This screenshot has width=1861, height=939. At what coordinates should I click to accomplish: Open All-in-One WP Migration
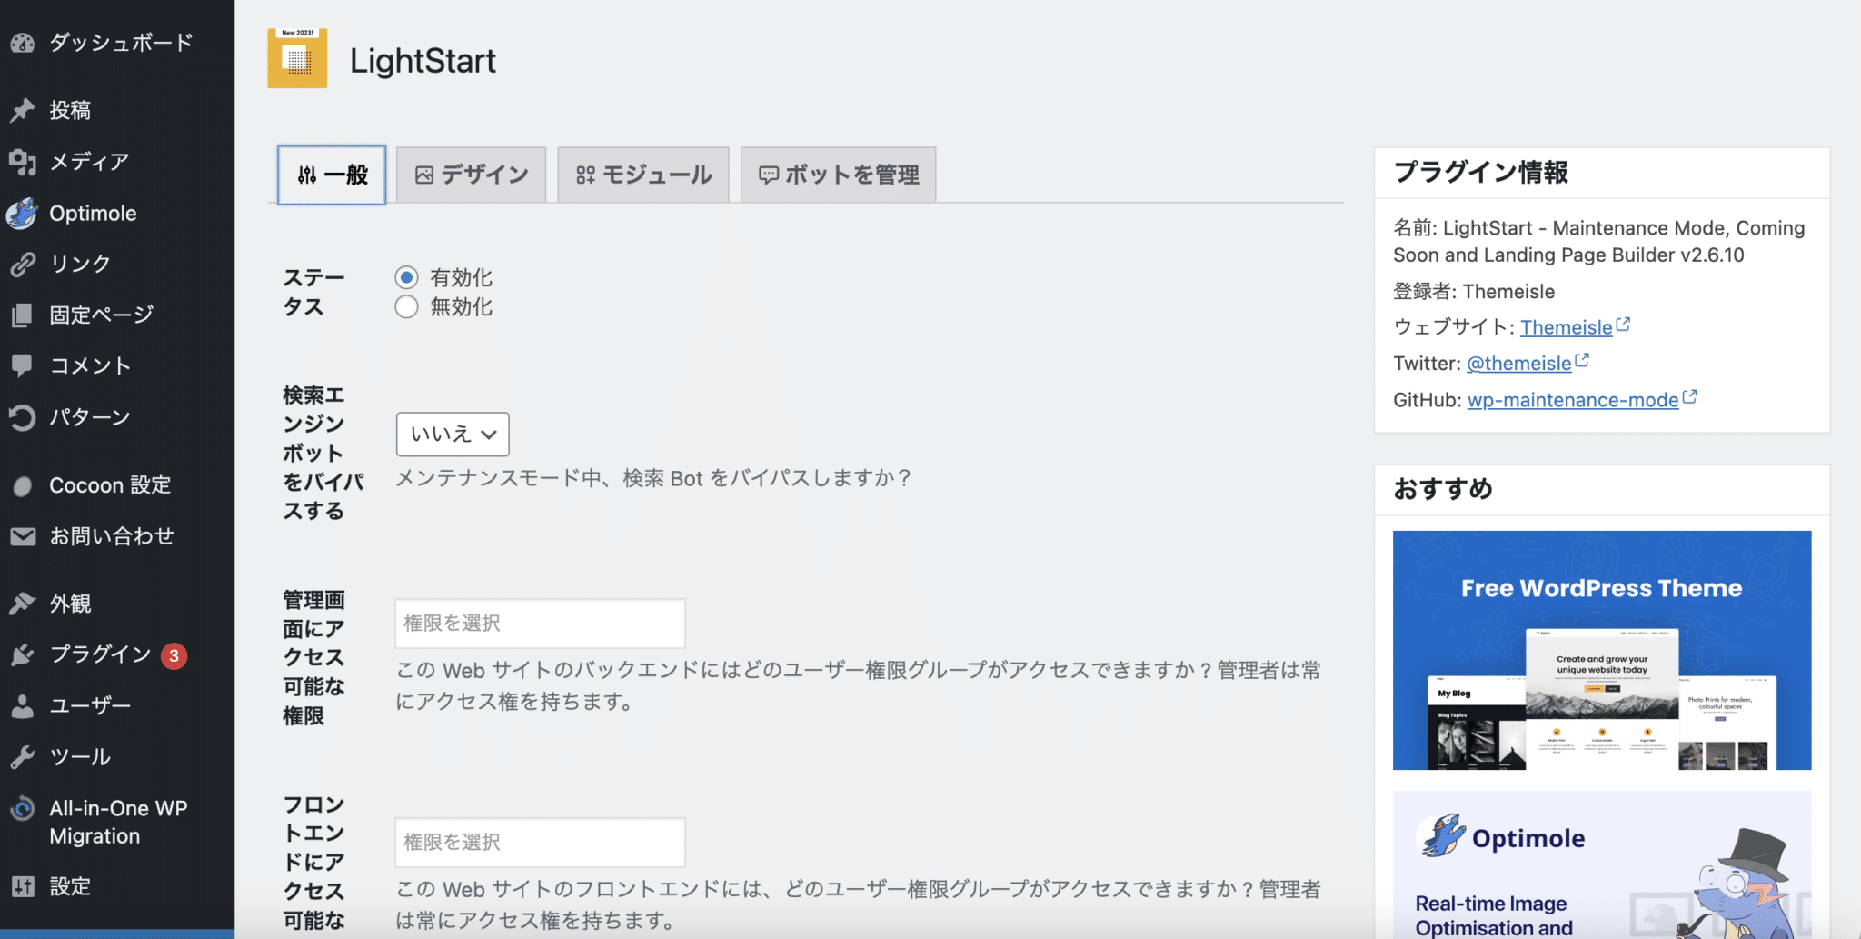[117, 821]
